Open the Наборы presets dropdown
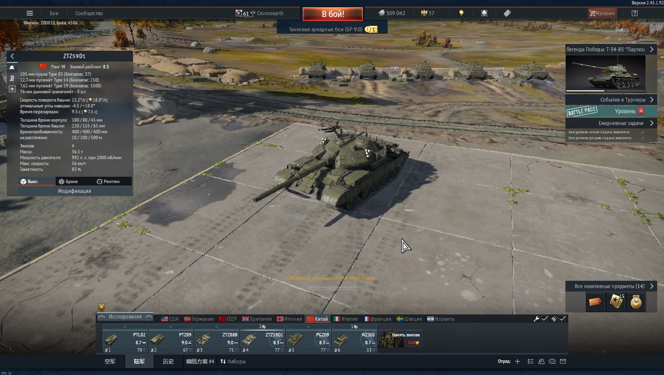The width and height of the screenshot is (664, 375). (233, 361)
